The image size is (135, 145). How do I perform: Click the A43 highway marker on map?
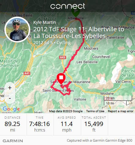[62, 57]
